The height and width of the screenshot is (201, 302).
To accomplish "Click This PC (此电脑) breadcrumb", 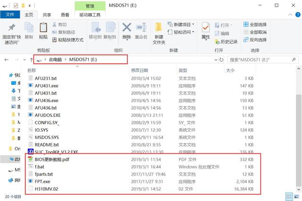I will click(55, 60).
